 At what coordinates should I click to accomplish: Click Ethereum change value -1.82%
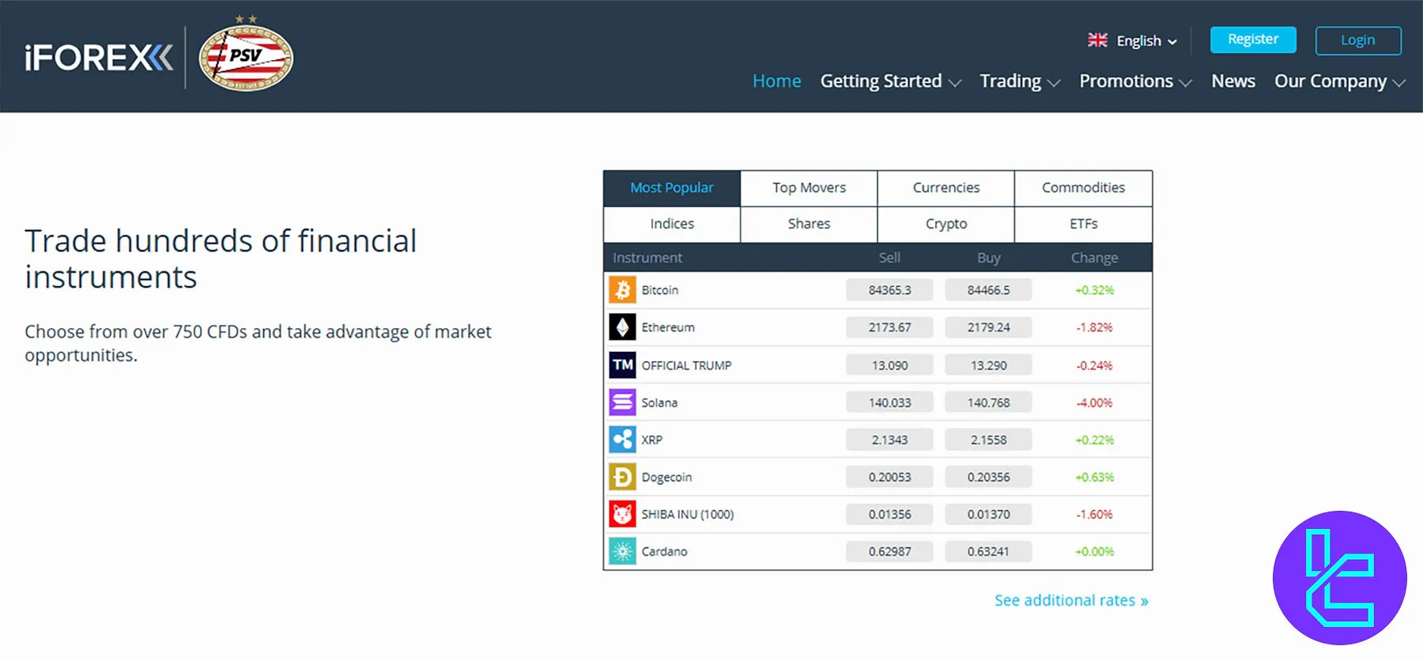pyautogui.click(x=1094, y=327)
